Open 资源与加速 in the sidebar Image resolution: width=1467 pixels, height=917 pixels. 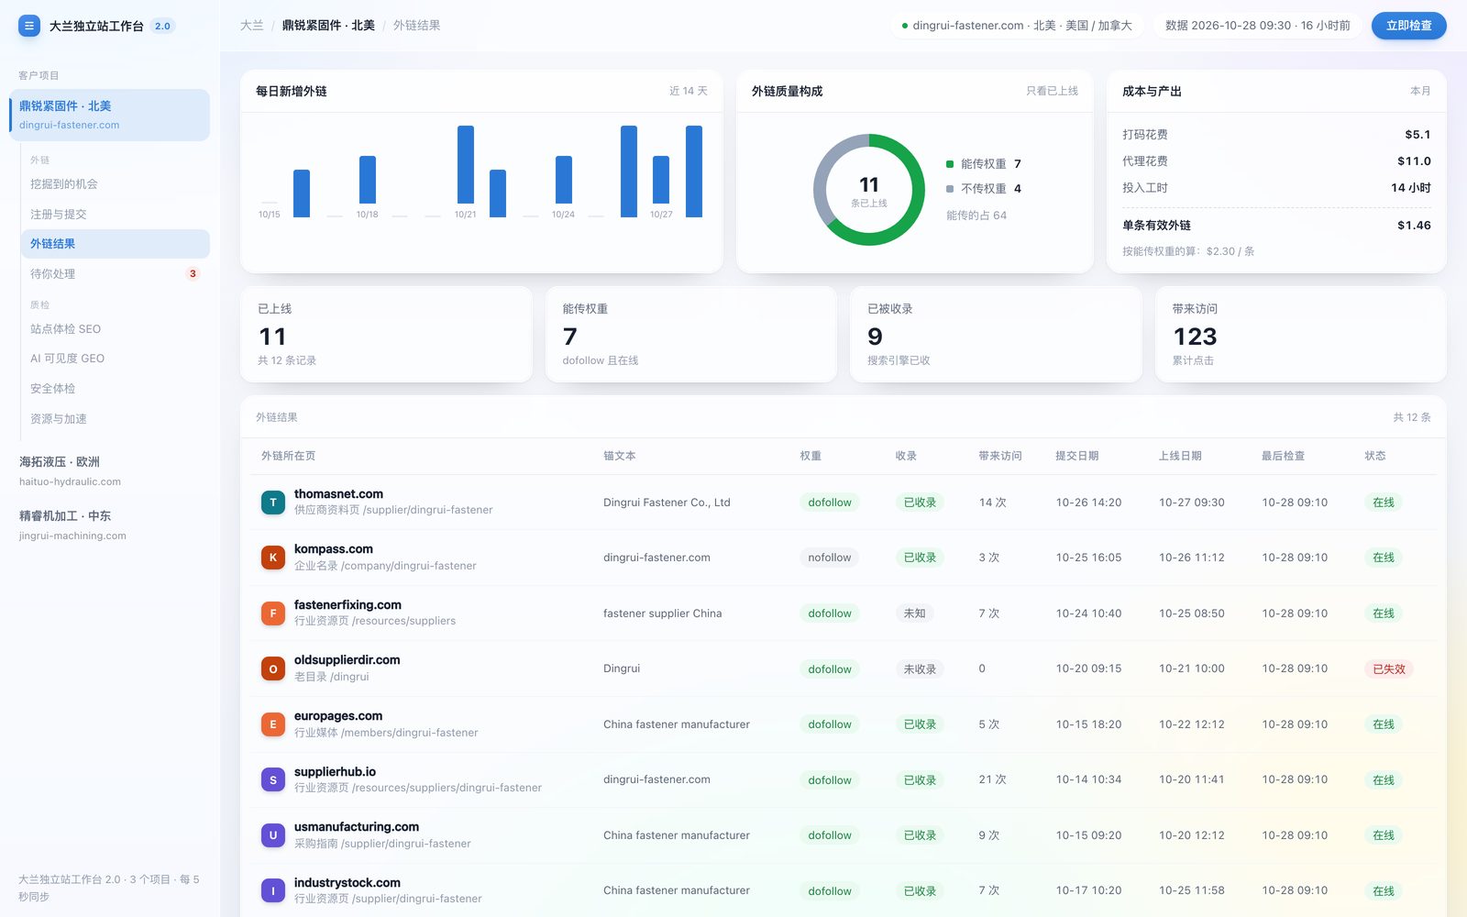(x=115, y=419)
